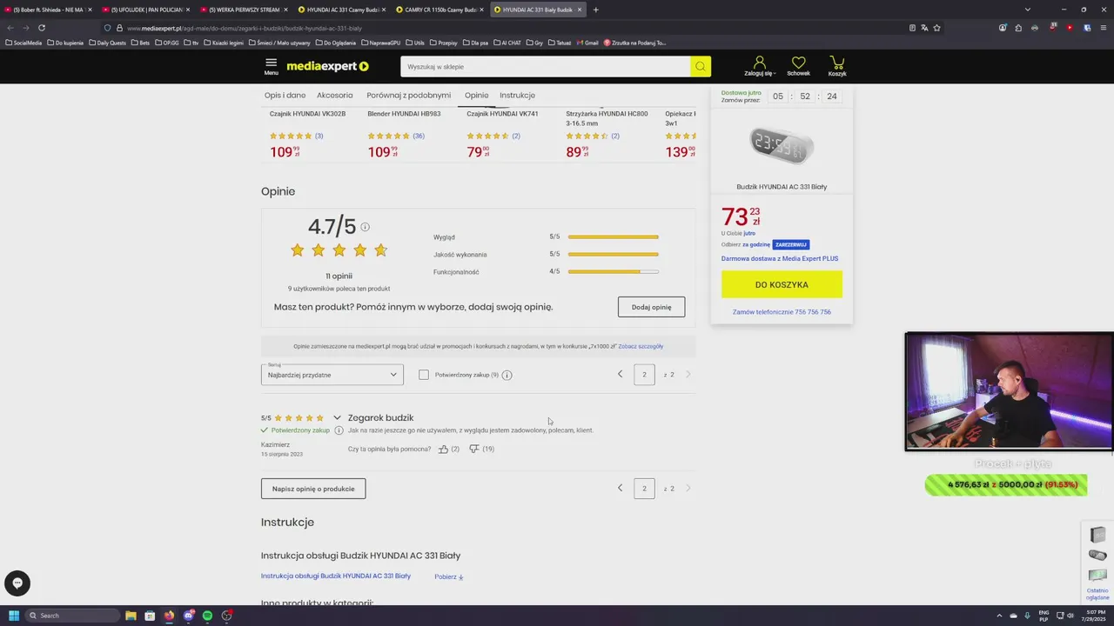The image size is (1114, 626).
Task: Click the Dodaj opinię button
Action: [651, 307]
